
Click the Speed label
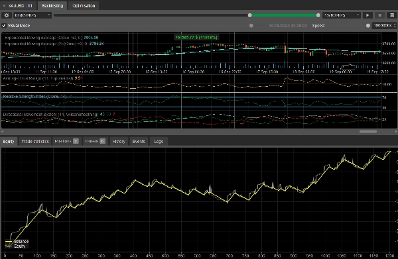[318, 26]
